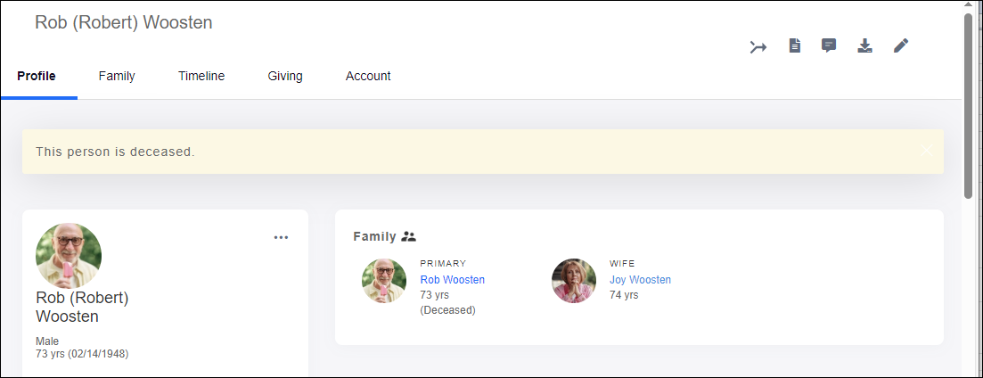Click the pencil edit icon
Viewport: 983px width, 378px height.
[901, 45]
